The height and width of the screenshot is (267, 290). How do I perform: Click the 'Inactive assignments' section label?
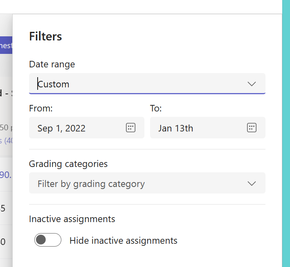click(x=72, y=219)
